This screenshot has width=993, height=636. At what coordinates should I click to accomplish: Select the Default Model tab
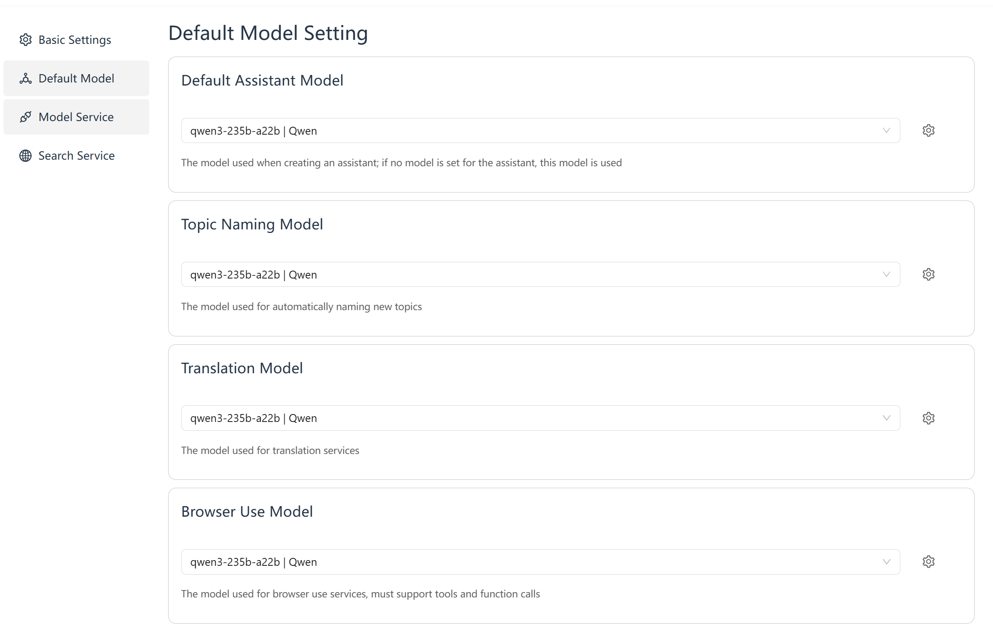[76, 79]
